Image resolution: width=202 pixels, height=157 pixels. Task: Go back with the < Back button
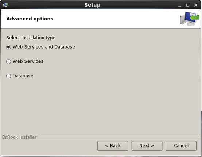click(x=113, y=146)
